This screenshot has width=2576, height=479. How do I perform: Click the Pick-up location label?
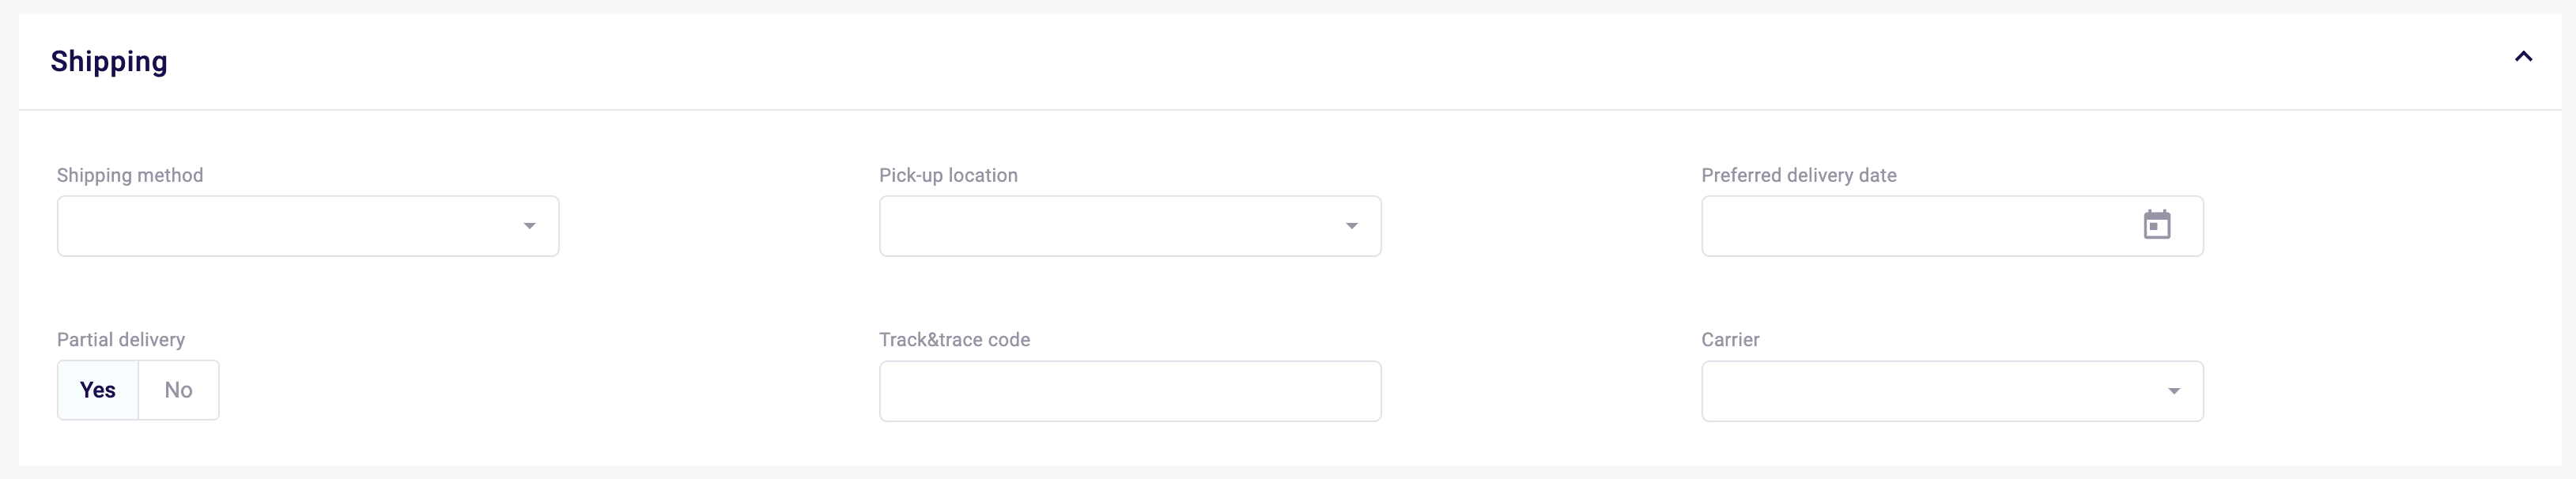pos(948,175)
